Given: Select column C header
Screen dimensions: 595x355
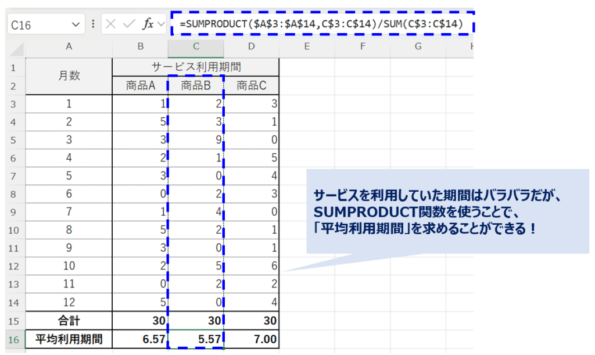Looking at the screenshot, I should (x=196, y=46).
